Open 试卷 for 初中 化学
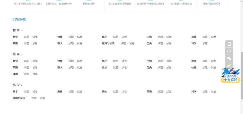This screenshot has height=114, width=243. (124, 37)
